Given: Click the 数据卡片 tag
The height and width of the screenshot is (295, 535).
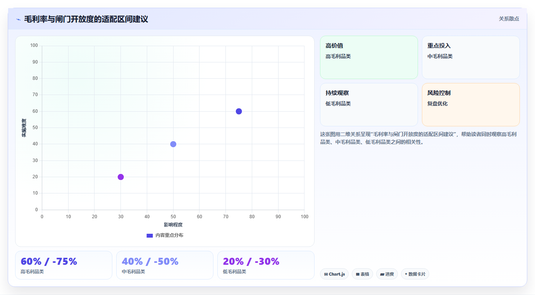Looking at the screenshot, I should tap(415, 274).
